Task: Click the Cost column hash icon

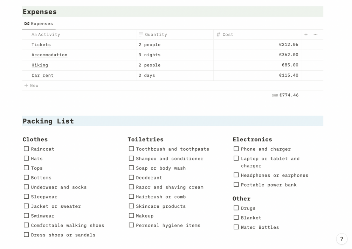Action: (x=218, y=35)
